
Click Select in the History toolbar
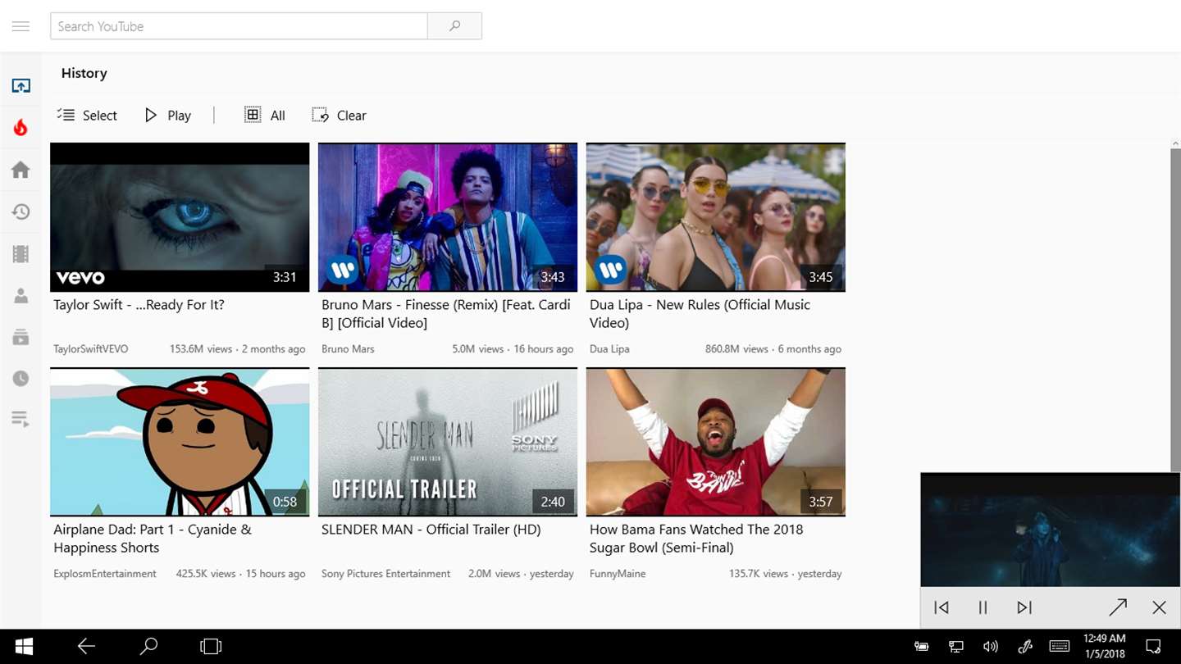(87, 116)
